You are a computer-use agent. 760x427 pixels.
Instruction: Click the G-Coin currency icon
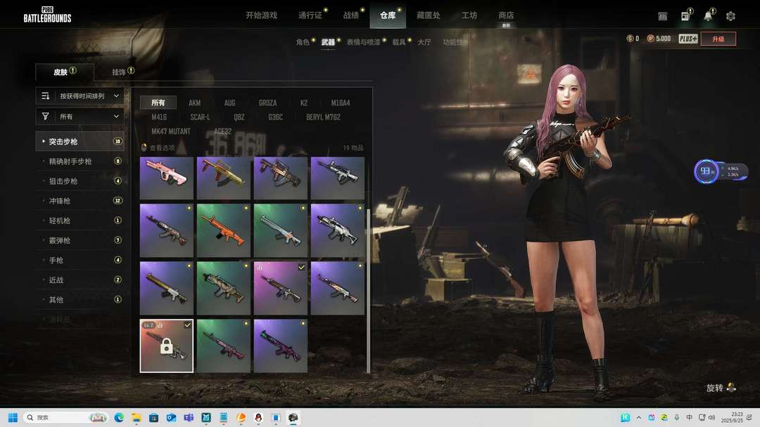(630, 38)
